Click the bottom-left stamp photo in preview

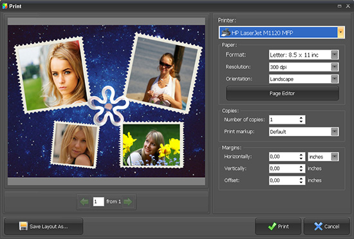75,144
